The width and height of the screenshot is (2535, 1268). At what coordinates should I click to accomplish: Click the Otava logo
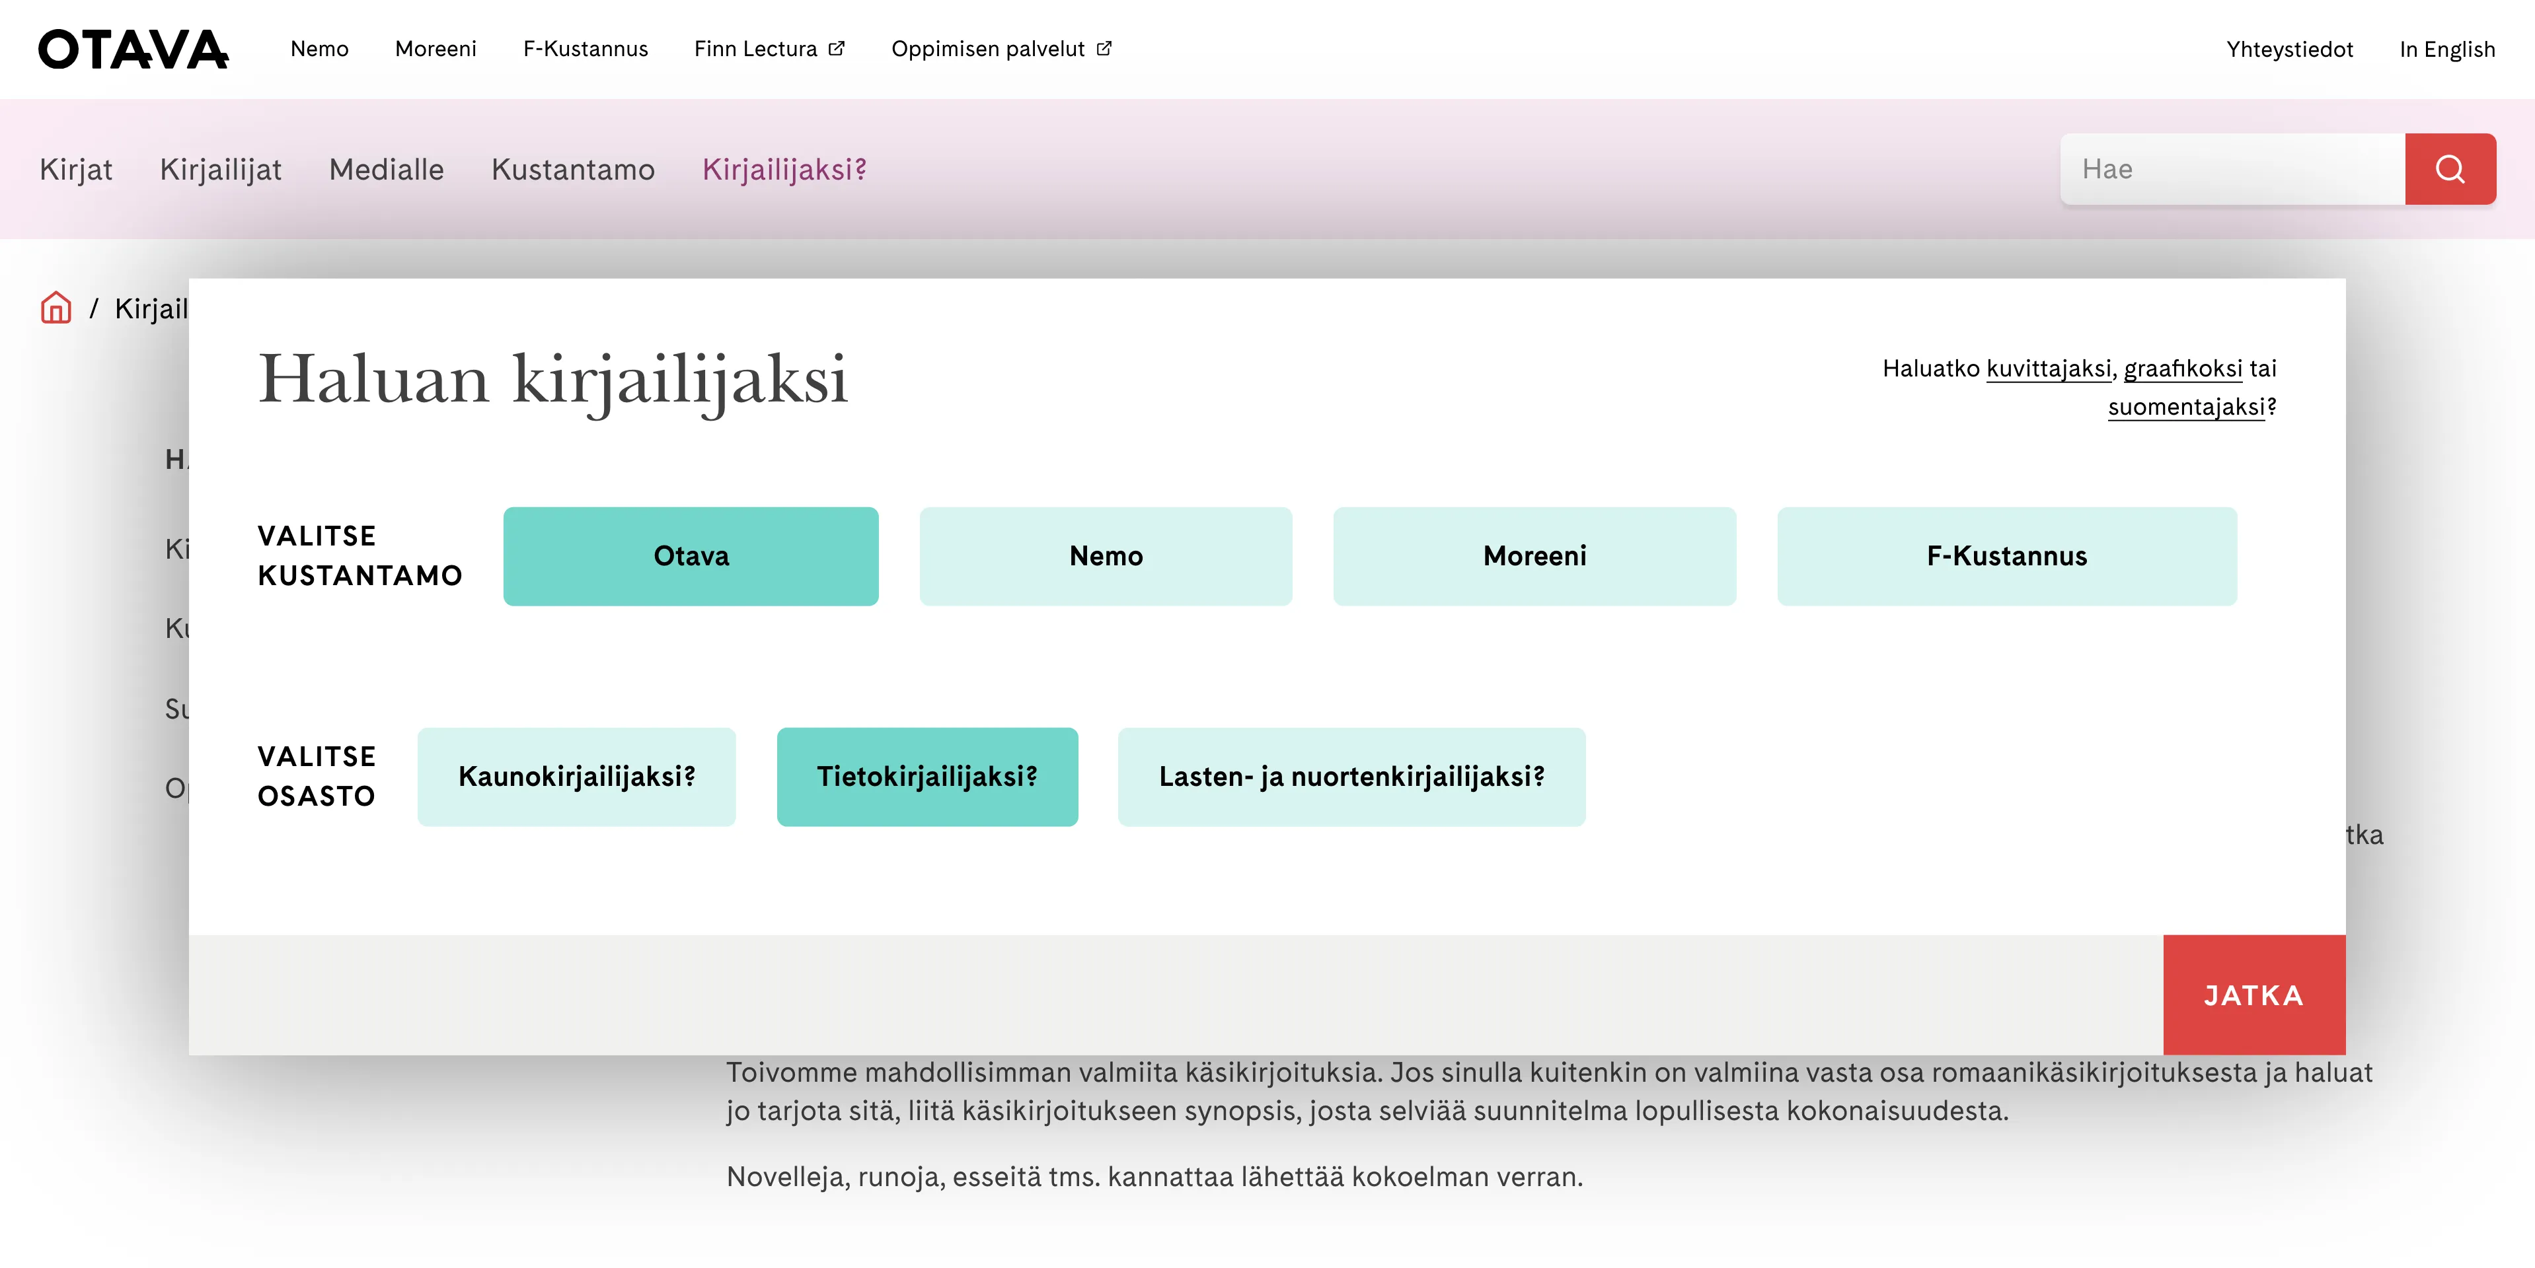point(133,49)
